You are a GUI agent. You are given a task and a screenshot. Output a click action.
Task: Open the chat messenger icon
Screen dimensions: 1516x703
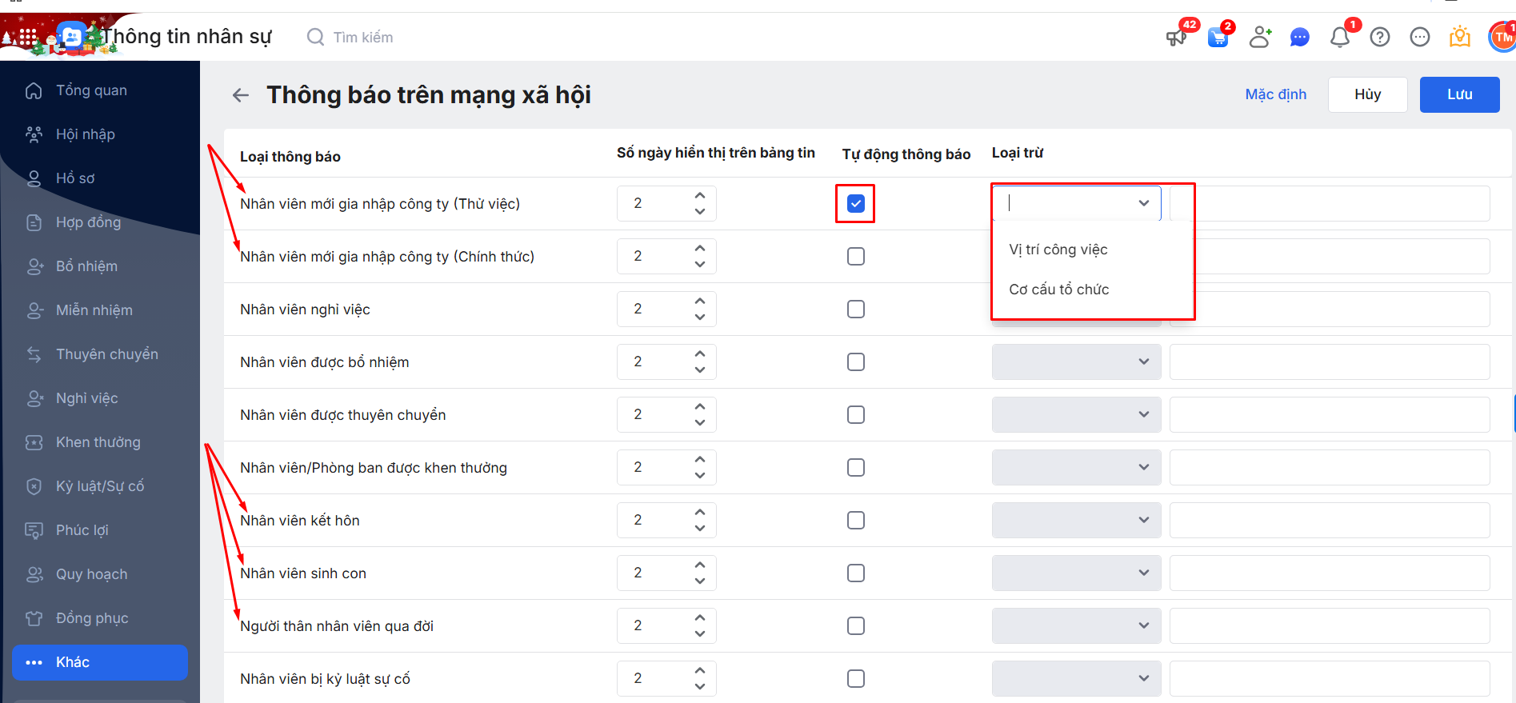click(x=1300, y=37)
